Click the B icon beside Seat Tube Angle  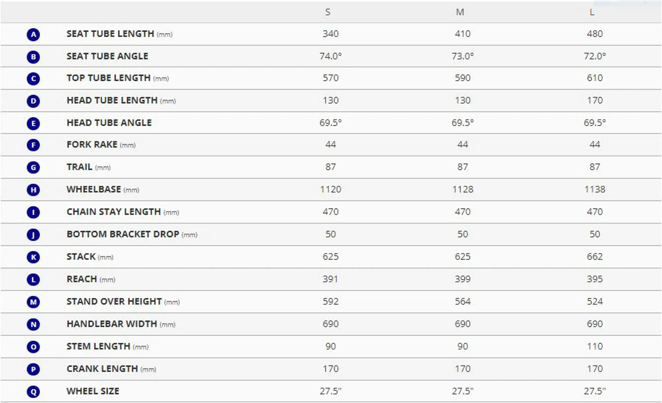33,57
